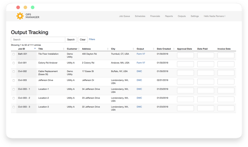Click the Location-2 title cell
Screen dimensions: 248x147
point(44,98)
